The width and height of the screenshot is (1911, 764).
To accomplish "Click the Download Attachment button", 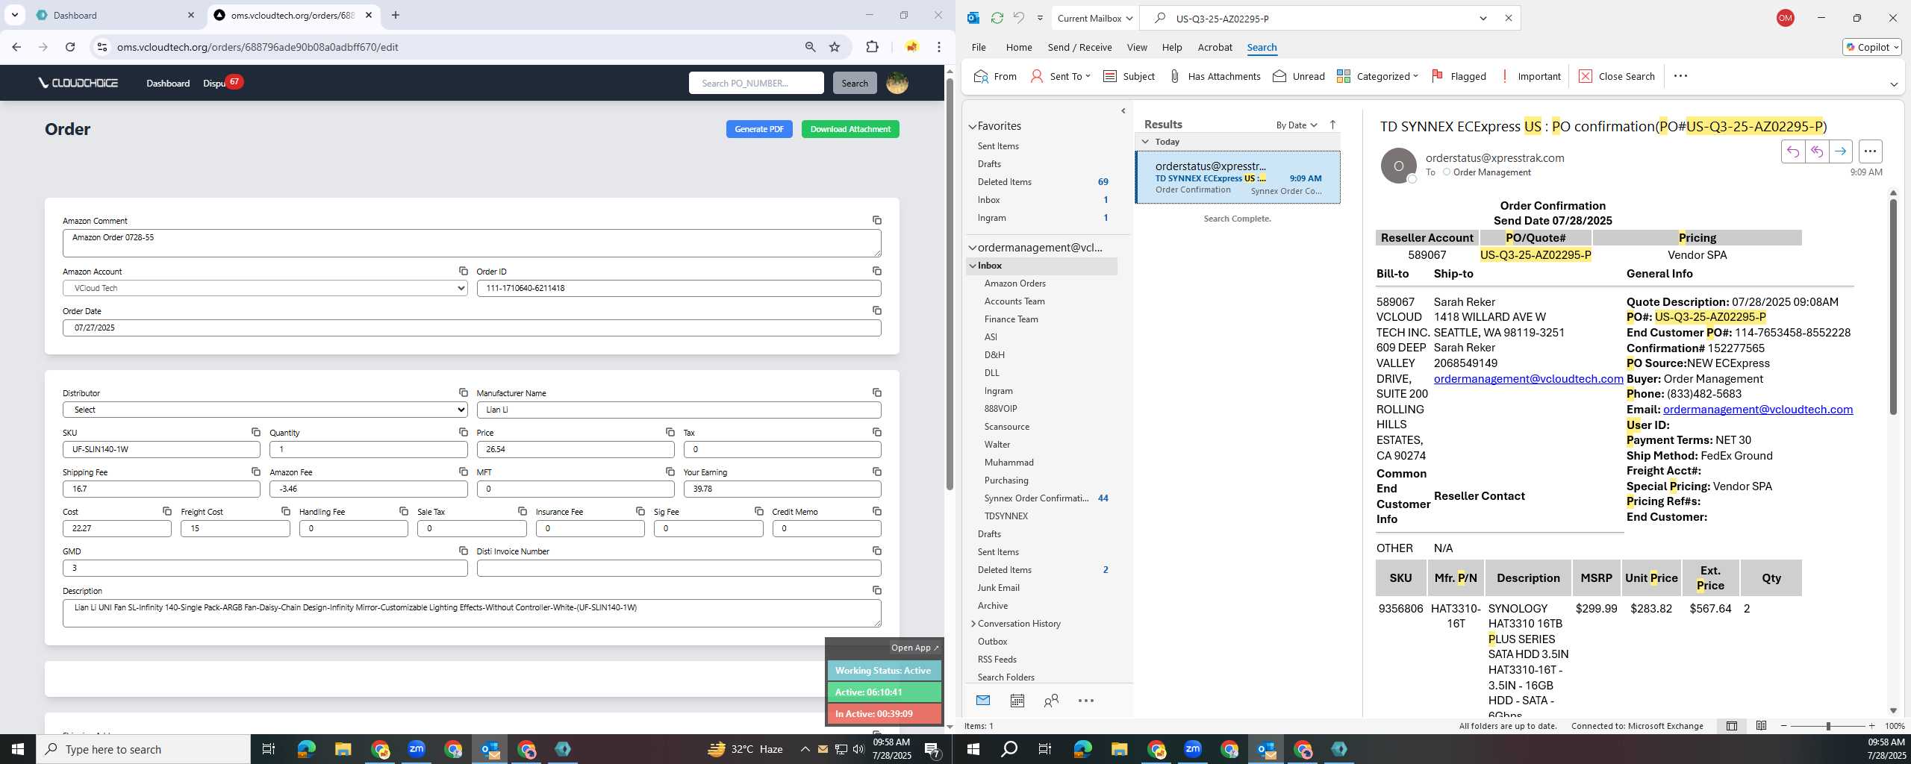I will [850, 129].
